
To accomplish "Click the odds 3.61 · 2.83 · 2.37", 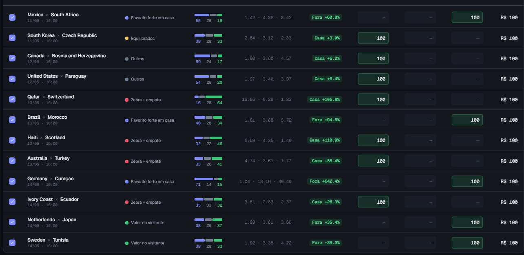I will (268, 202).
